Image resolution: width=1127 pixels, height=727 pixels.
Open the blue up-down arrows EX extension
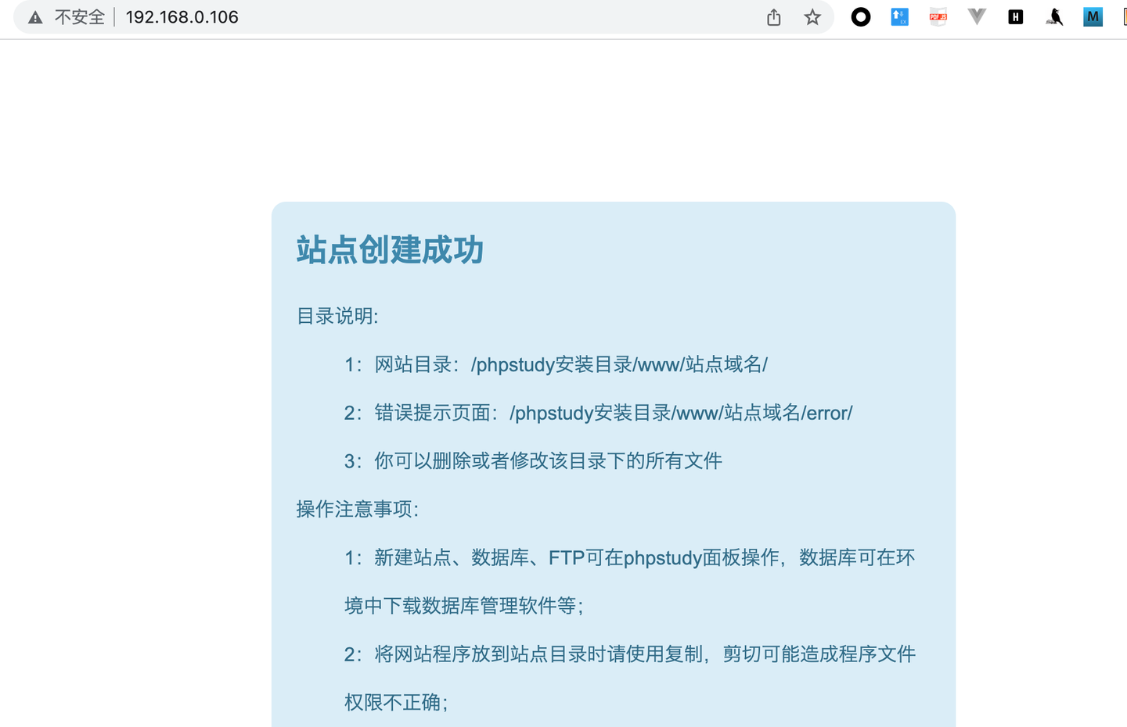point(898,16)
